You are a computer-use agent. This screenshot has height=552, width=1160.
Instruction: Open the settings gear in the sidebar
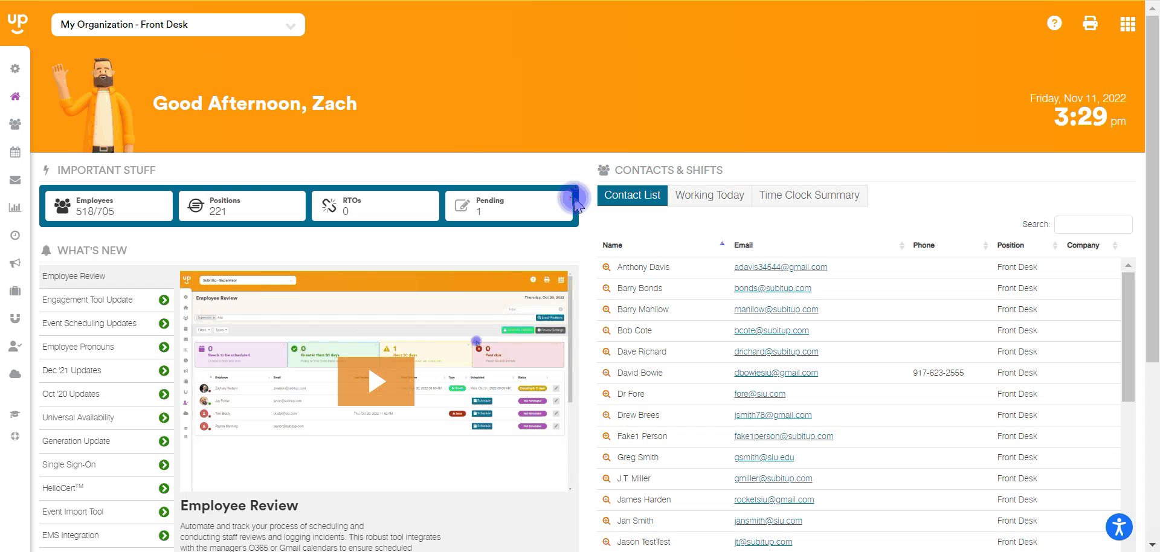point(14,68)
